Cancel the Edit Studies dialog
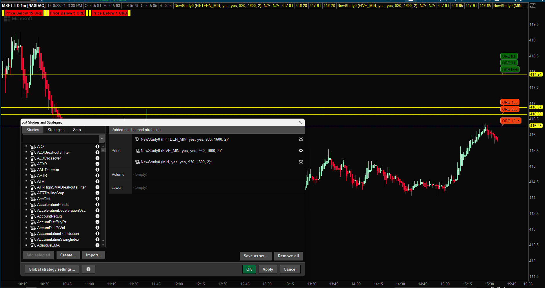 coord(290,269)
